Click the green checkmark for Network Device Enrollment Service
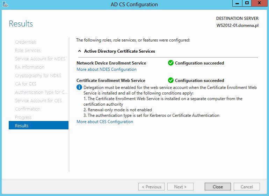Screen dimensions: 269x196 (171, 63)
